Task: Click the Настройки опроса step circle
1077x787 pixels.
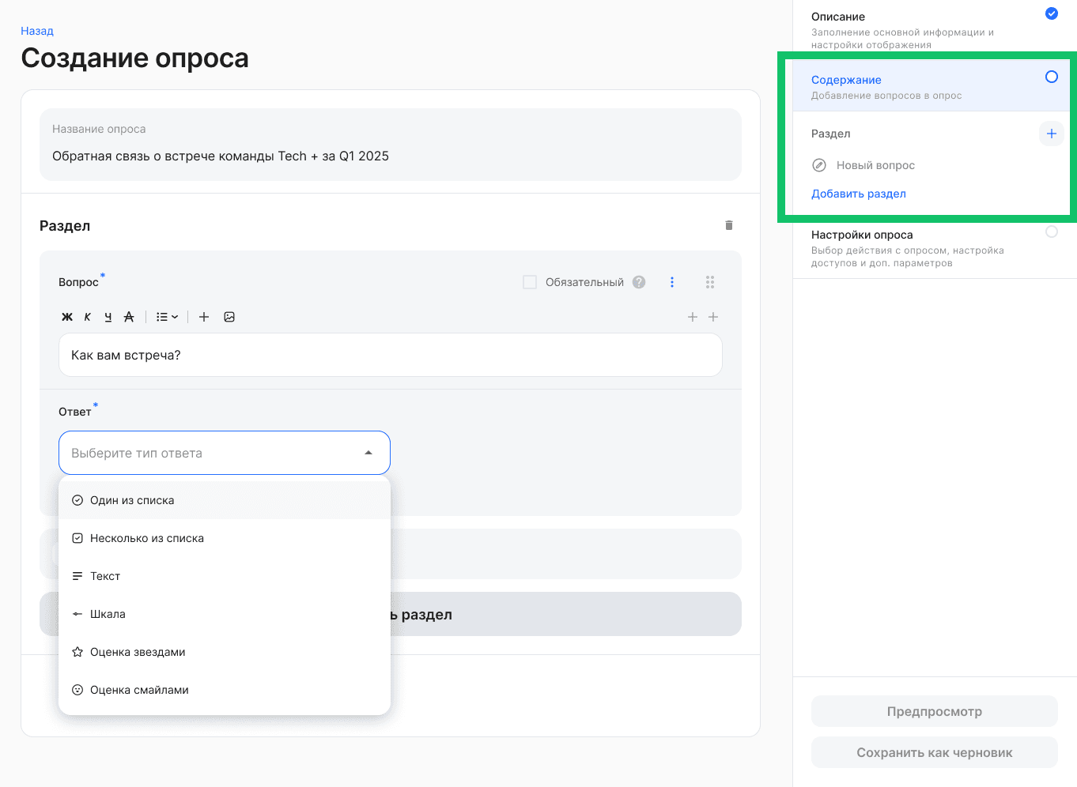Action: (1052, 232)
